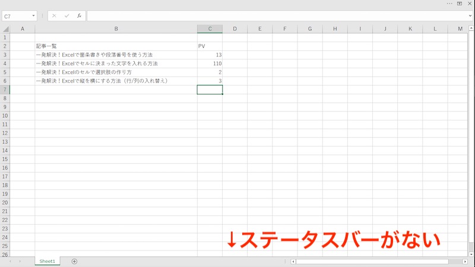475x267 pixels.
Task: Select column J header
Action: click(385, 29)
